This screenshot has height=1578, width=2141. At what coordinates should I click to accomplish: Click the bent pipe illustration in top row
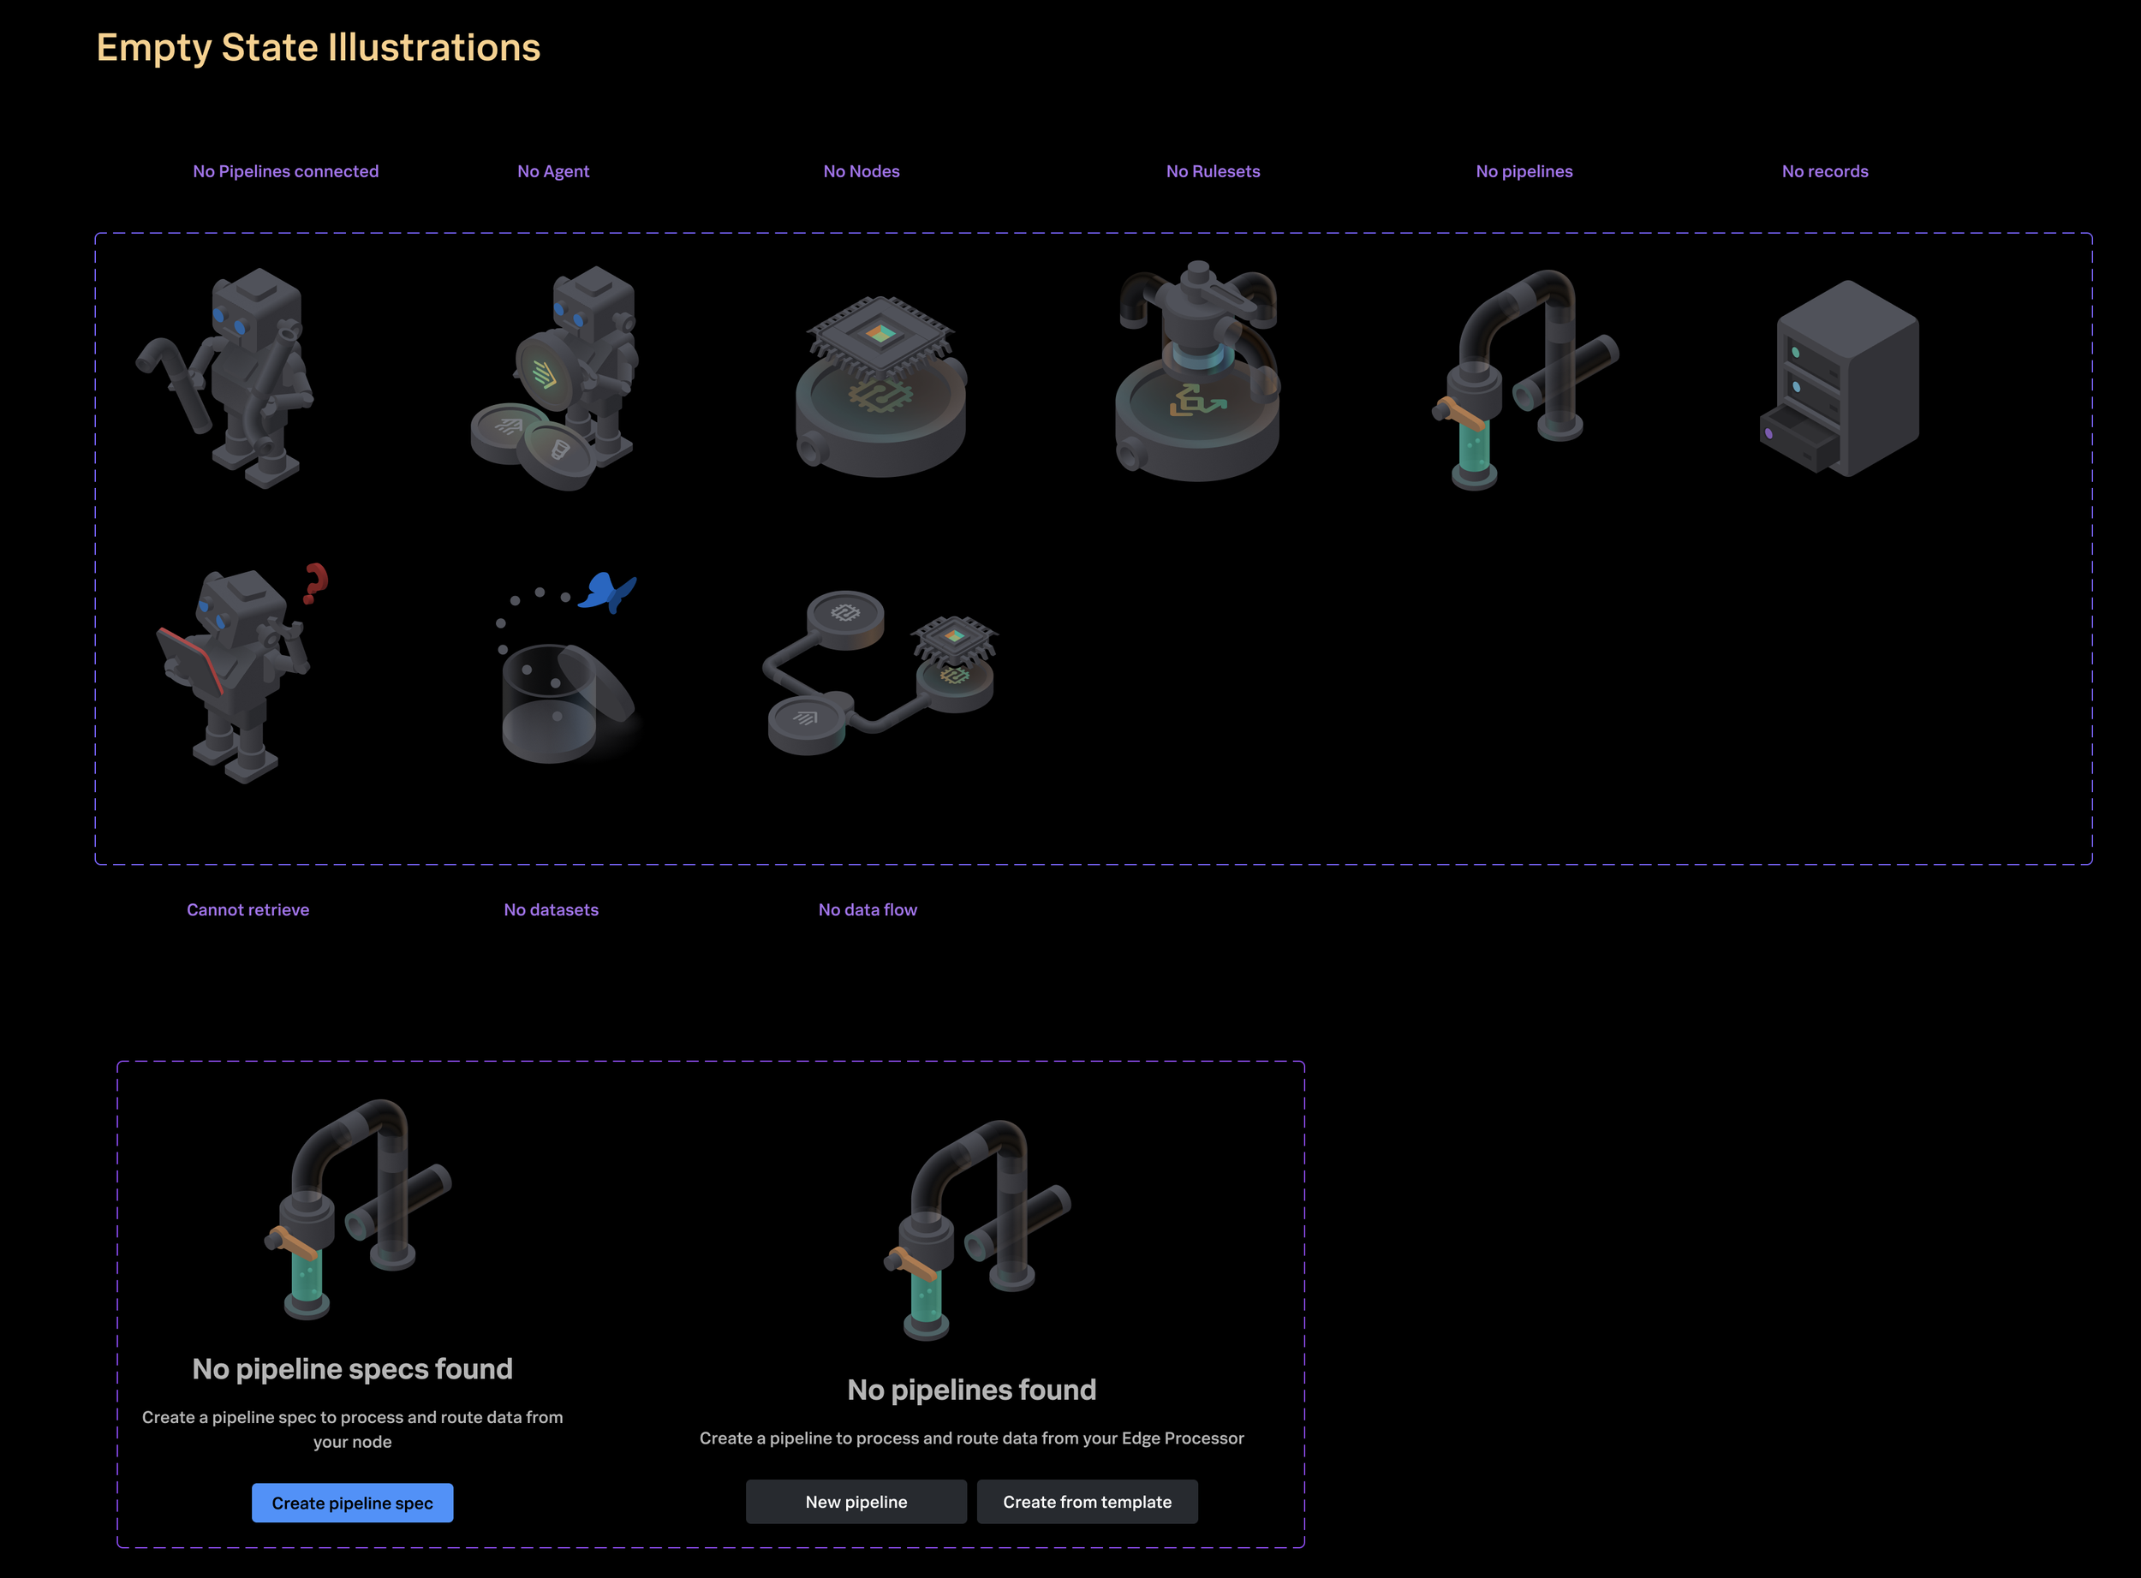point(1524,378)
